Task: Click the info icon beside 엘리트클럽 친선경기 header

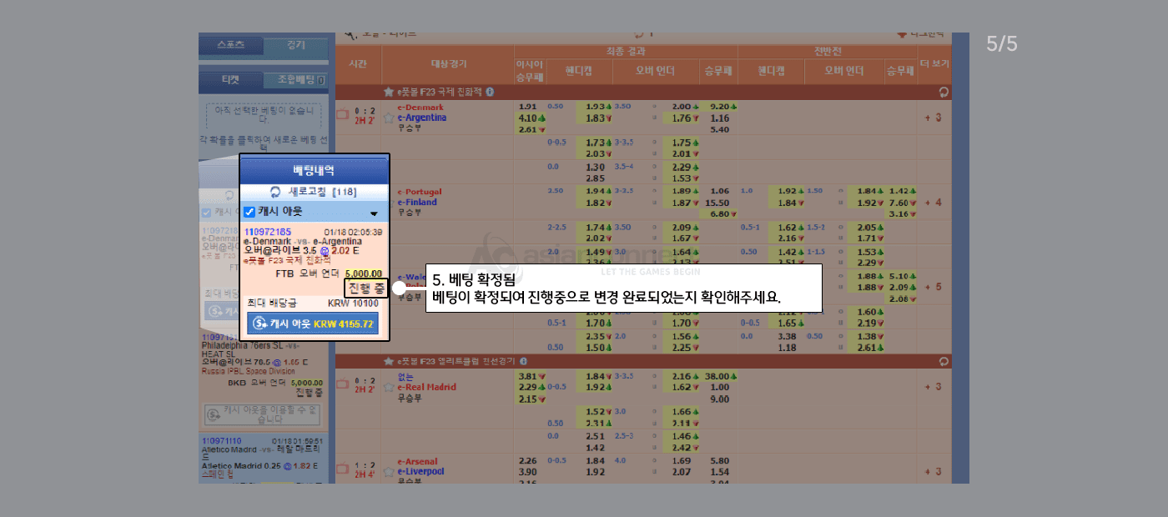Action: 523,362
